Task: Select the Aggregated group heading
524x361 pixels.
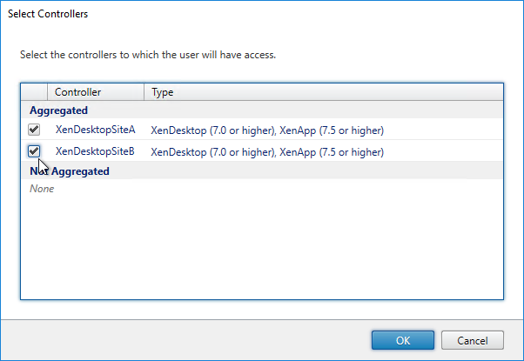Action: [58, 110]
